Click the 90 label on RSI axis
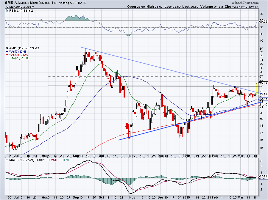The width and height of the screenshot is (268, 200). (x=261, y=14)
